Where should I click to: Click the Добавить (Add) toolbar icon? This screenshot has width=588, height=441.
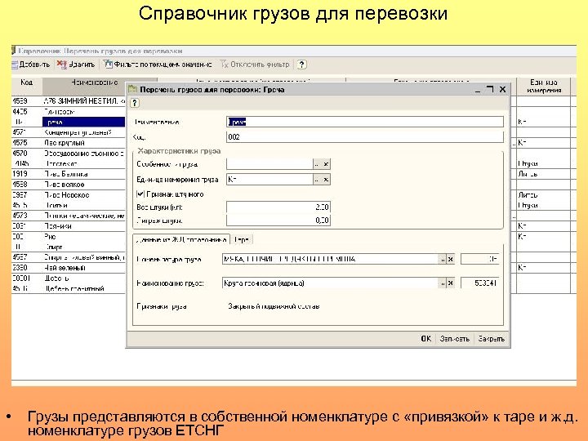(x=15, y=65)
